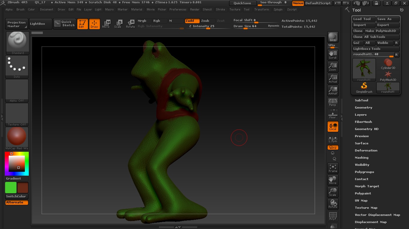Open the Standard brush selector
This screenshot has height=229, width=409.
(17, 43)
